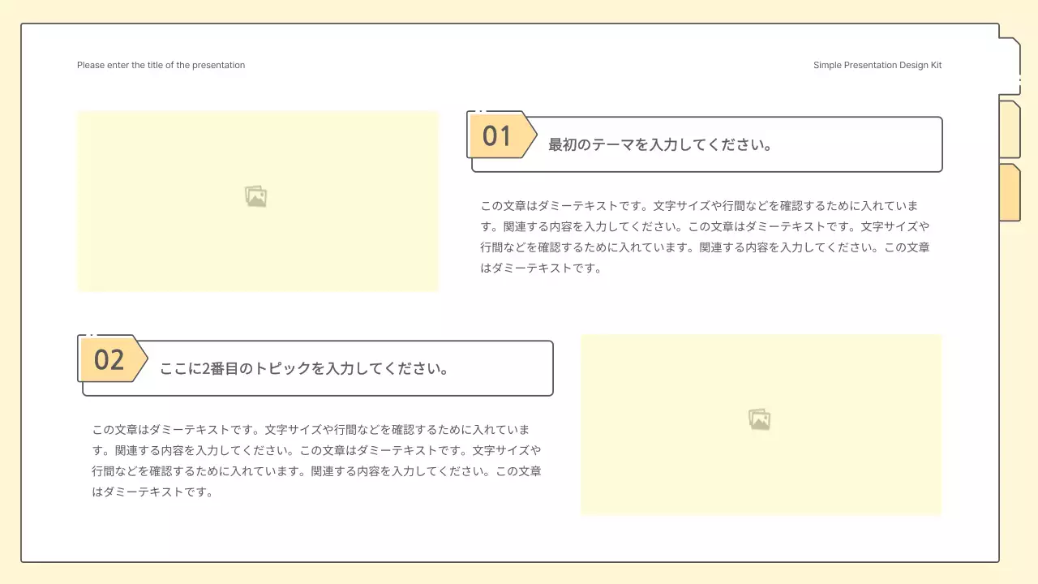Image resolution: width=1038 pixels, height=584 pixels.
Task: Select the 'Simple Presentation Design Kit' footer label
Action: point(877,65)
